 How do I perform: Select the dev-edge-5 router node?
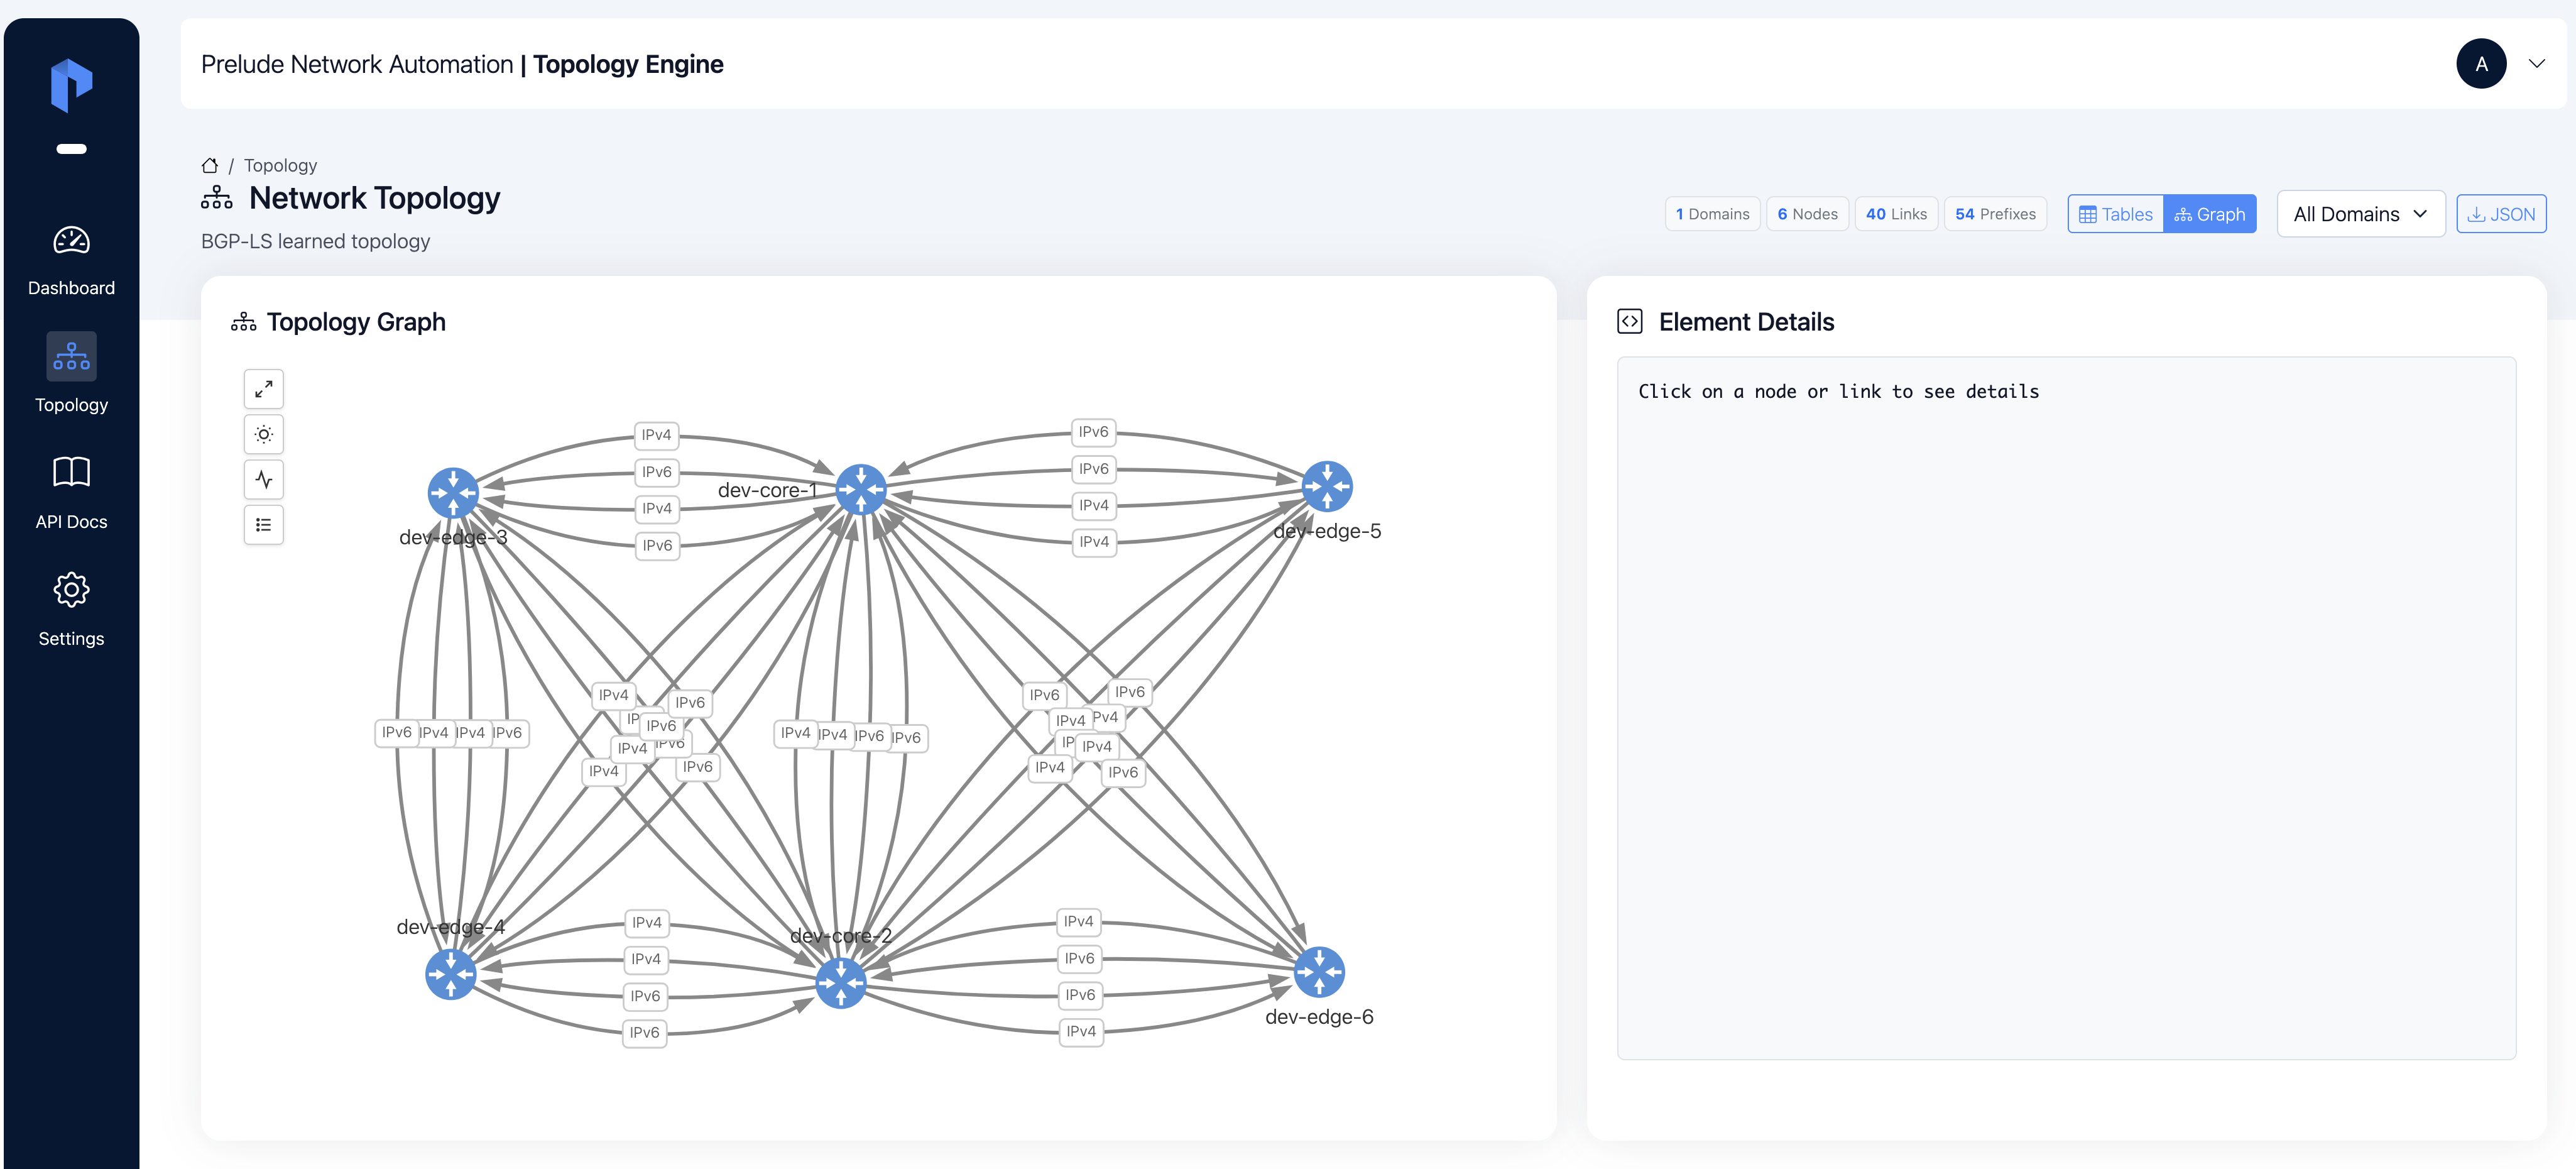1327,486
